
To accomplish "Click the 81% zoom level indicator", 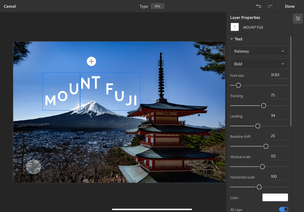I will [157, 6].
